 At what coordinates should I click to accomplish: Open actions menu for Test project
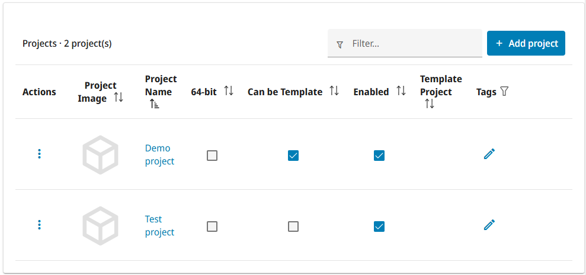pos(39,225)
